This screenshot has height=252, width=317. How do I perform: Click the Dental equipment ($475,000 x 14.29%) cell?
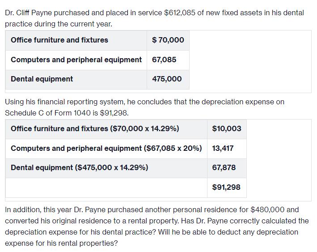pyautogui.click(x=80, y=168)
